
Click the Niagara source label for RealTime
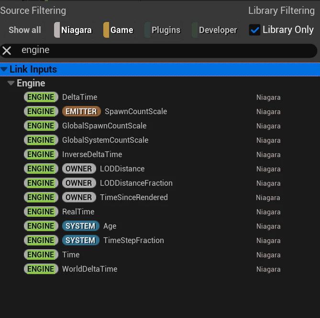[x=268, y=212]
